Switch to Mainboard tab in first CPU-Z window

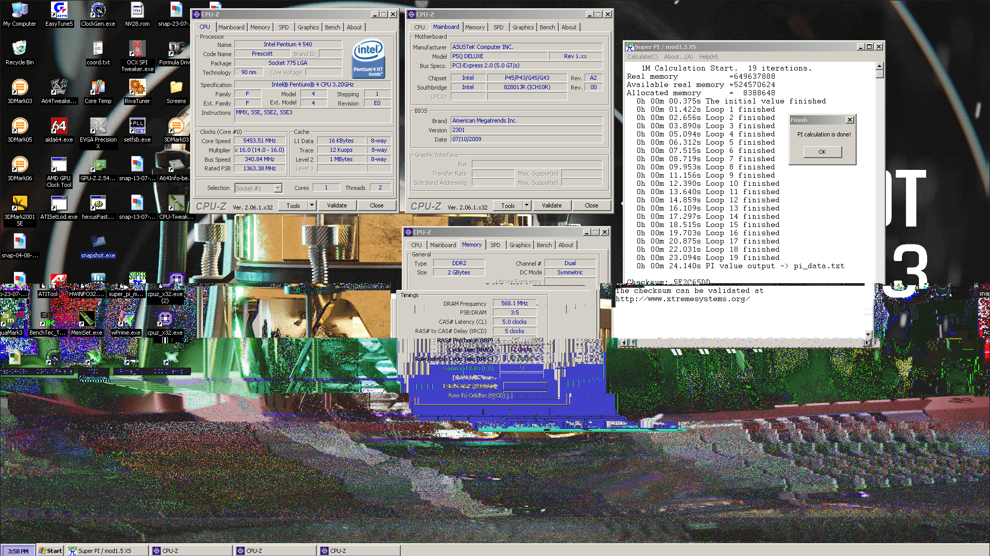(x=231, y=27)
